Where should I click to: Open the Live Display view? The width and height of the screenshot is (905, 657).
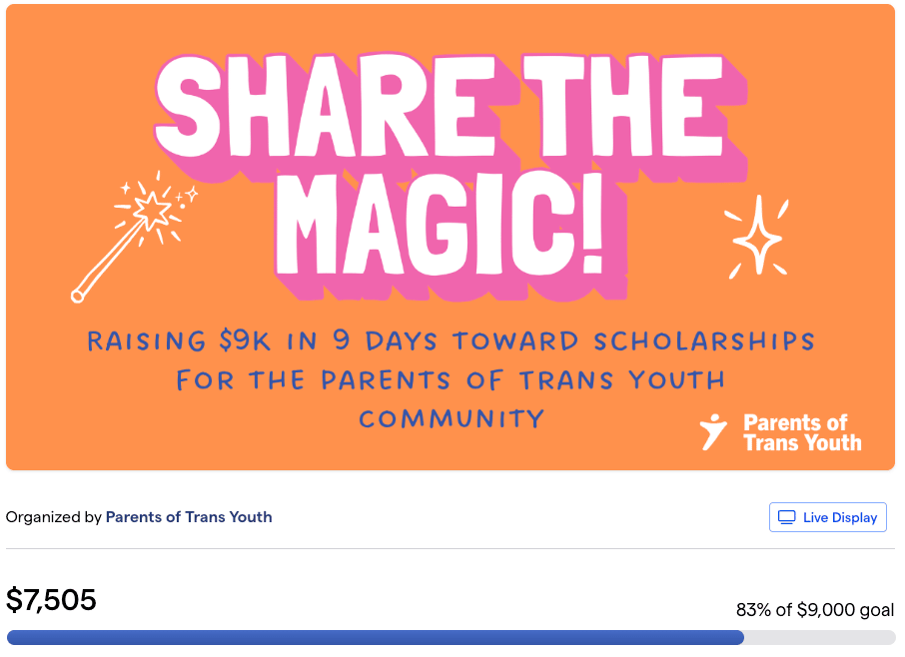click(x=827, y=517)
